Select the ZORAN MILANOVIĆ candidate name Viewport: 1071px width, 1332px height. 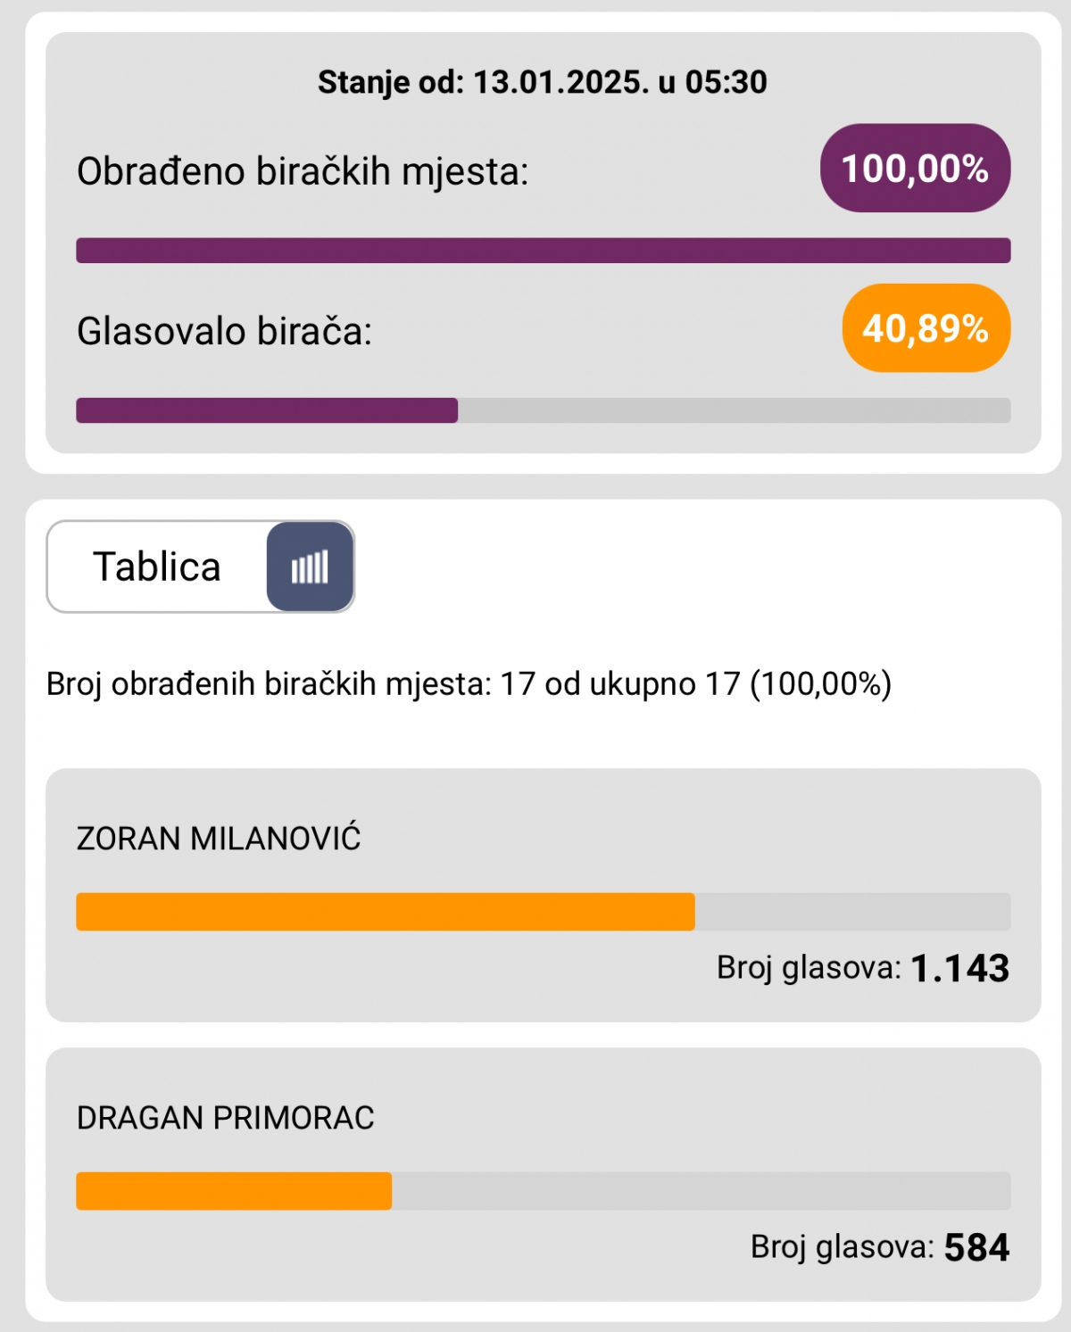219,839
